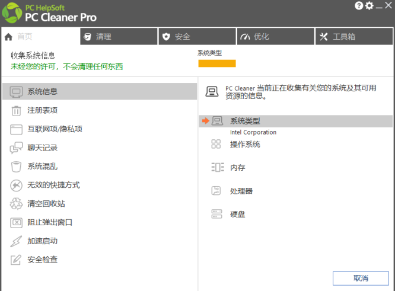Click the gauge icon in 优化 tab
Screen dimensions: 395x291
point(245,37)
